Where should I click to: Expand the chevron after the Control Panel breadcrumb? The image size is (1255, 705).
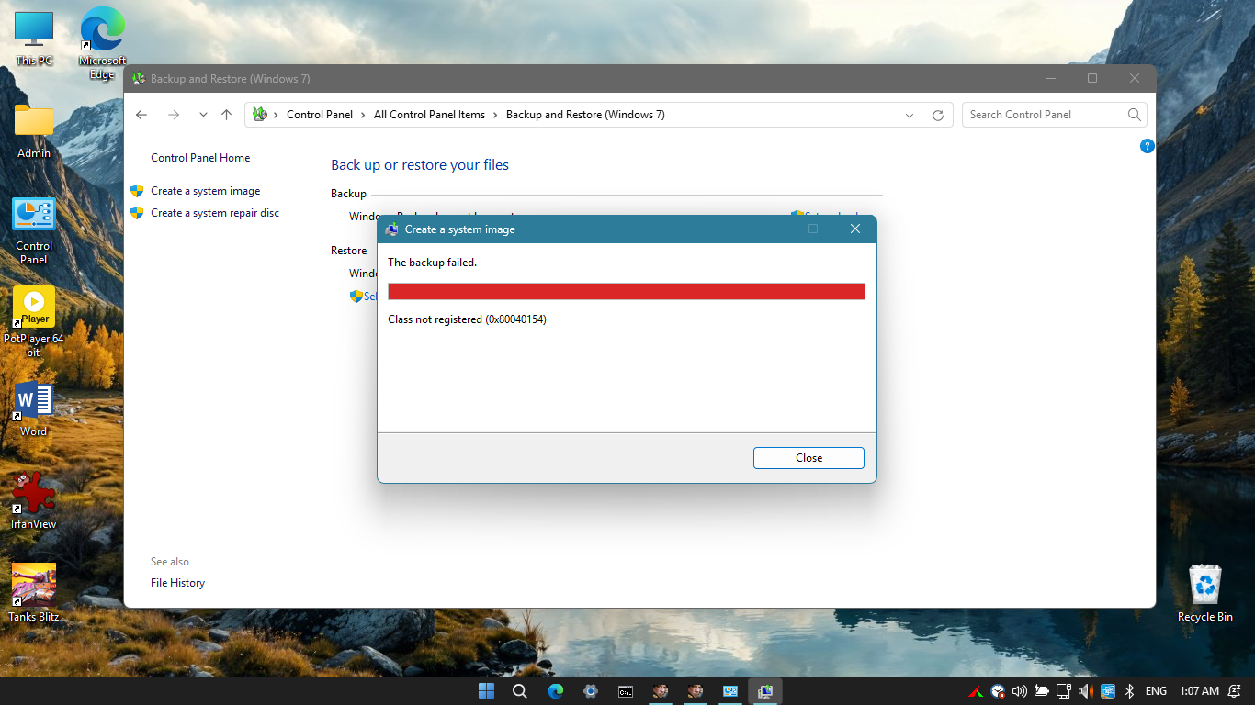click(363, 115)
